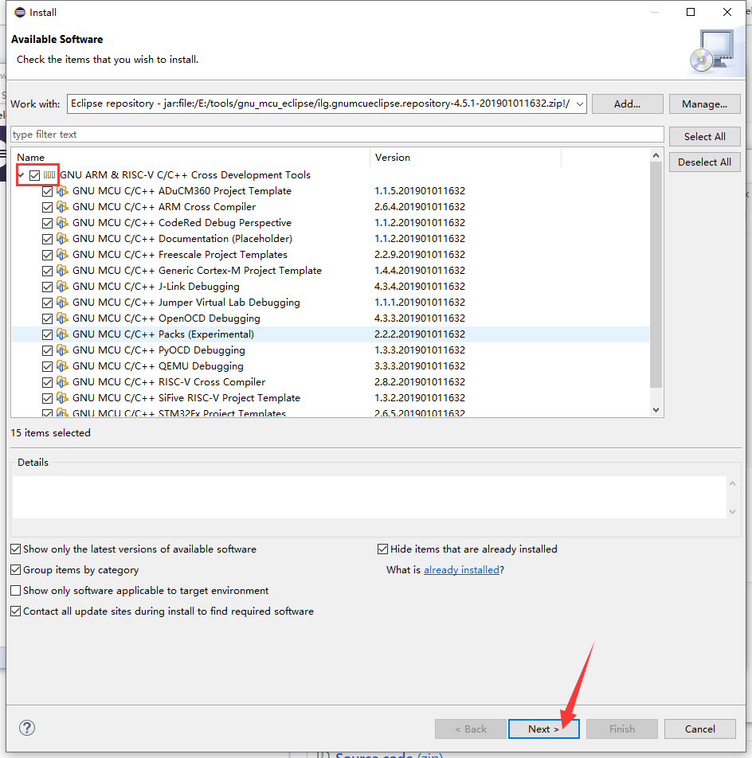The image size is (752, 758).
Task: Click the feature icon of PyOCD Debugging
Action: 62,350
